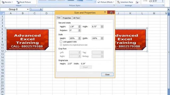Click the Select All corner button
The height and width of the screenshot is (95, 170).
2,13
